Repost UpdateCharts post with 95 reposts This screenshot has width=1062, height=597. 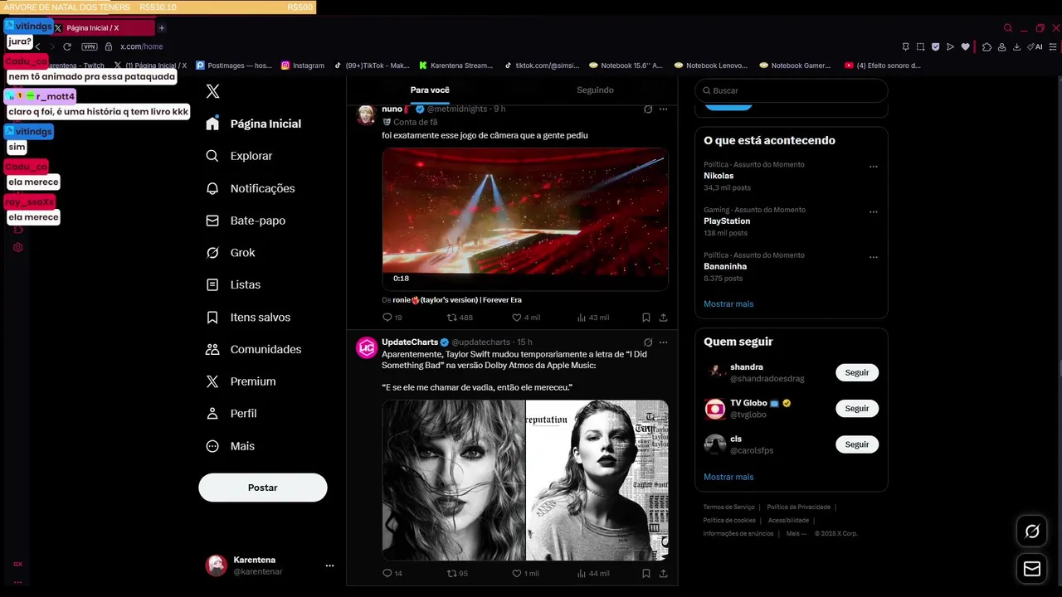click(x=457, y=573)
